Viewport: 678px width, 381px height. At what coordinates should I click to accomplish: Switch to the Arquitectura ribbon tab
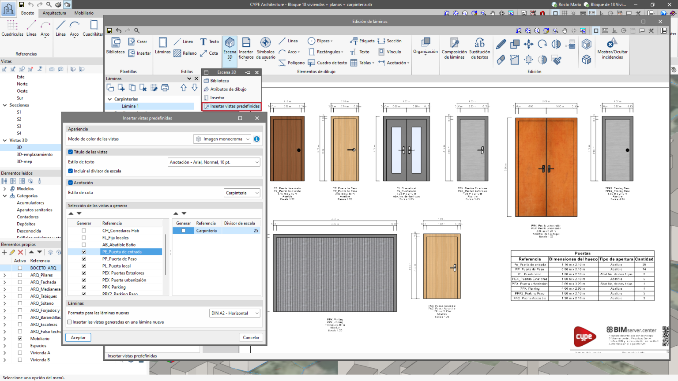(54, 13)
